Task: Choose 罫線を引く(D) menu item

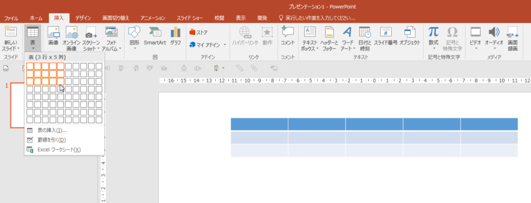Action: [x=64, y=140]
